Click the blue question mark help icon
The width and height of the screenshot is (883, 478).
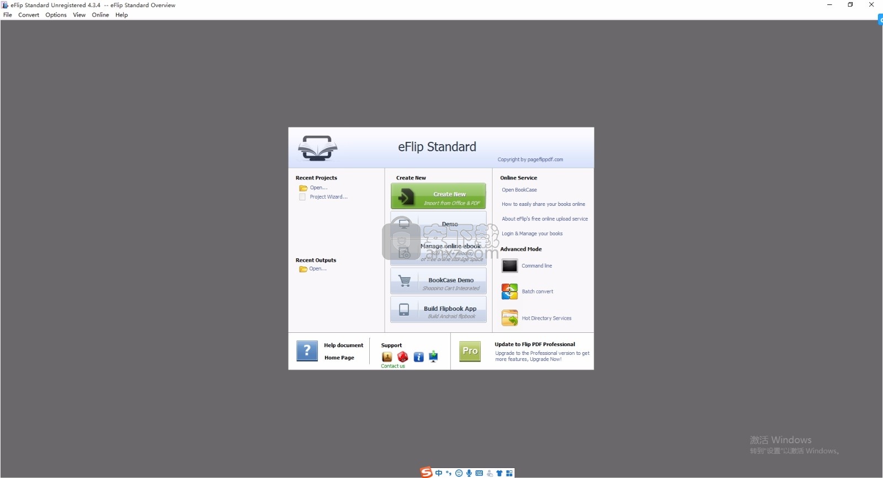[x=307, y=351]
